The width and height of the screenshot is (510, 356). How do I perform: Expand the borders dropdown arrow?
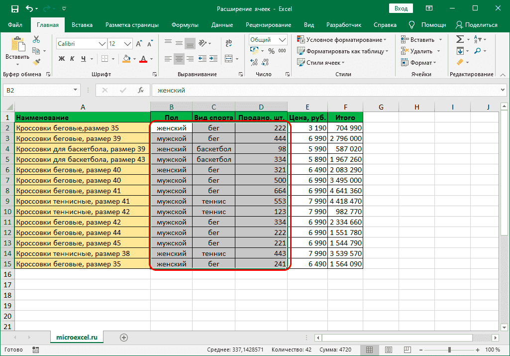[113, 59]
